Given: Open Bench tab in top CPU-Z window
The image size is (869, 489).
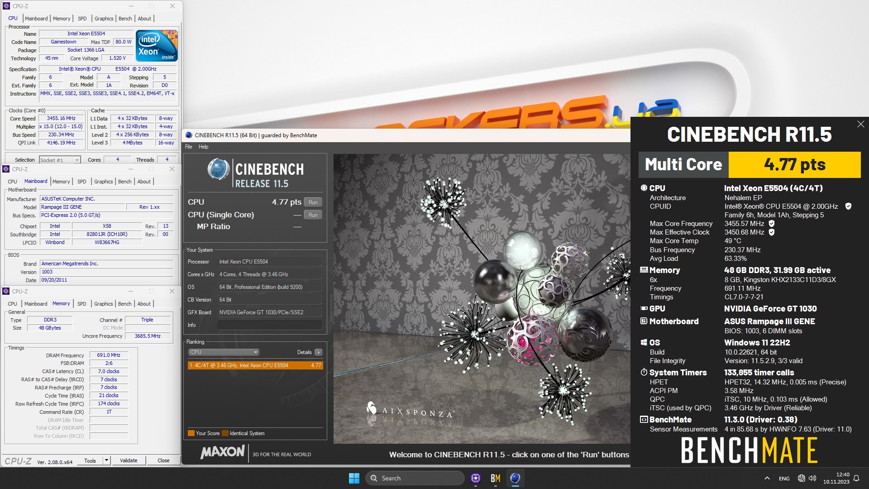Looking at the screenshot, I should pyautogui.click(x=125, y=19).
